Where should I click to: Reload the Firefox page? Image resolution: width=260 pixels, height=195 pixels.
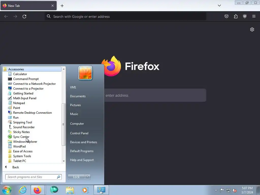pyautogui.click(x=24, y=17)
